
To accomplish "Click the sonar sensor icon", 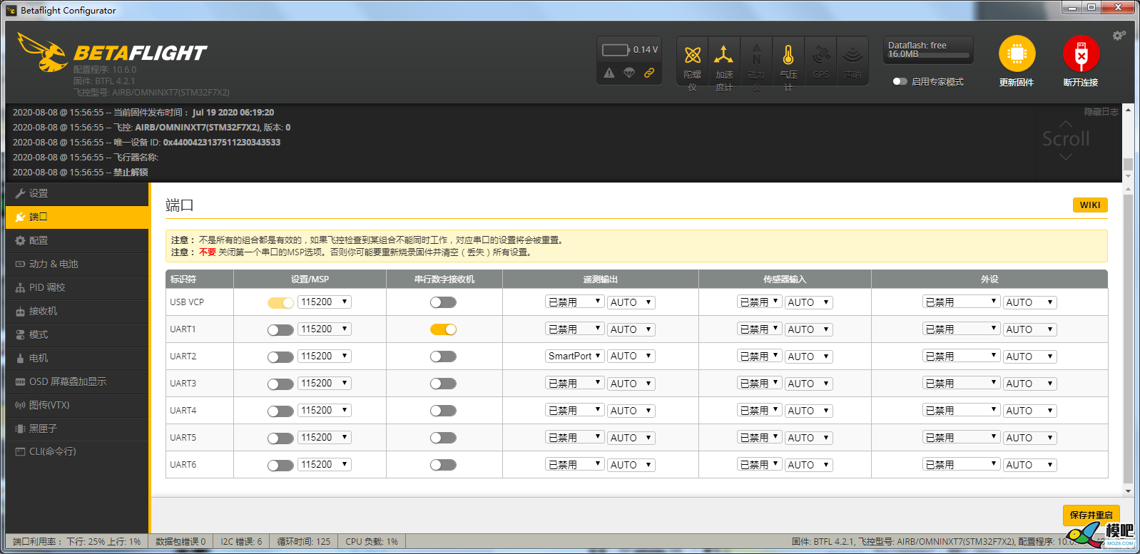I will (x=853, y=55).
